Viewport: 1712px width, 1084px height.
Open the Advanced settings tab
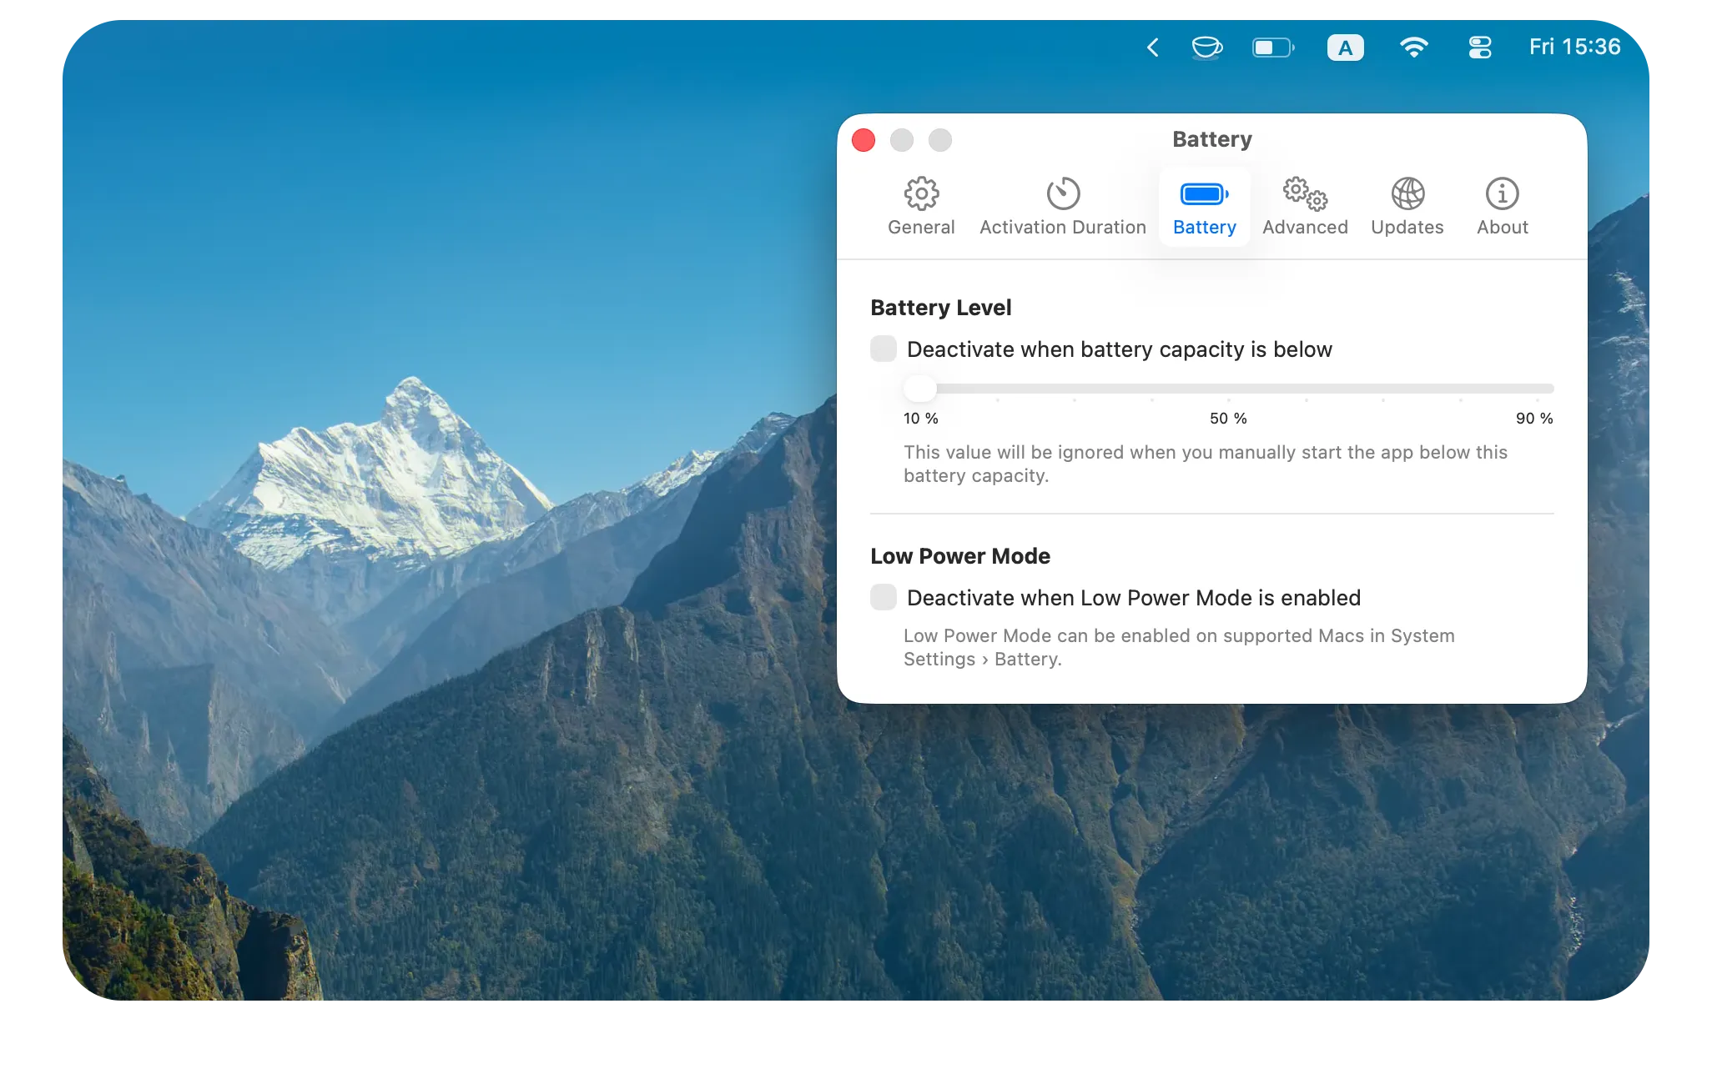point(1305,207)
